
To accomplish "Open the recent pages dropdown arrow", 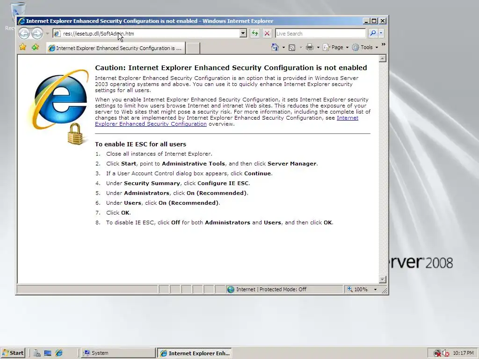I will [47, 34].
